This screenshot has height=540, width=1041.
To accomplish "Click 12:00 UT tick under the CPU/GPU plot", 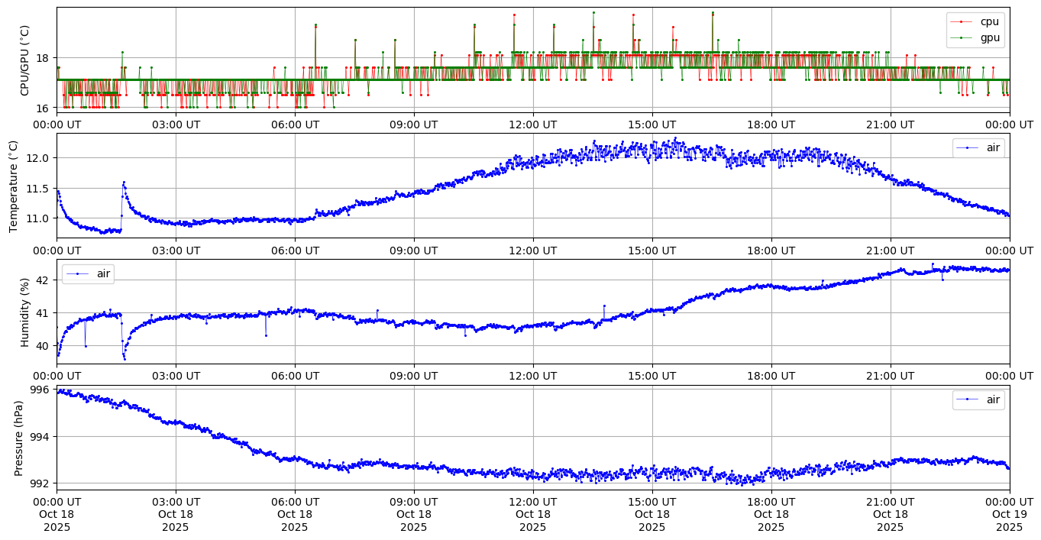I will (532, 124).
